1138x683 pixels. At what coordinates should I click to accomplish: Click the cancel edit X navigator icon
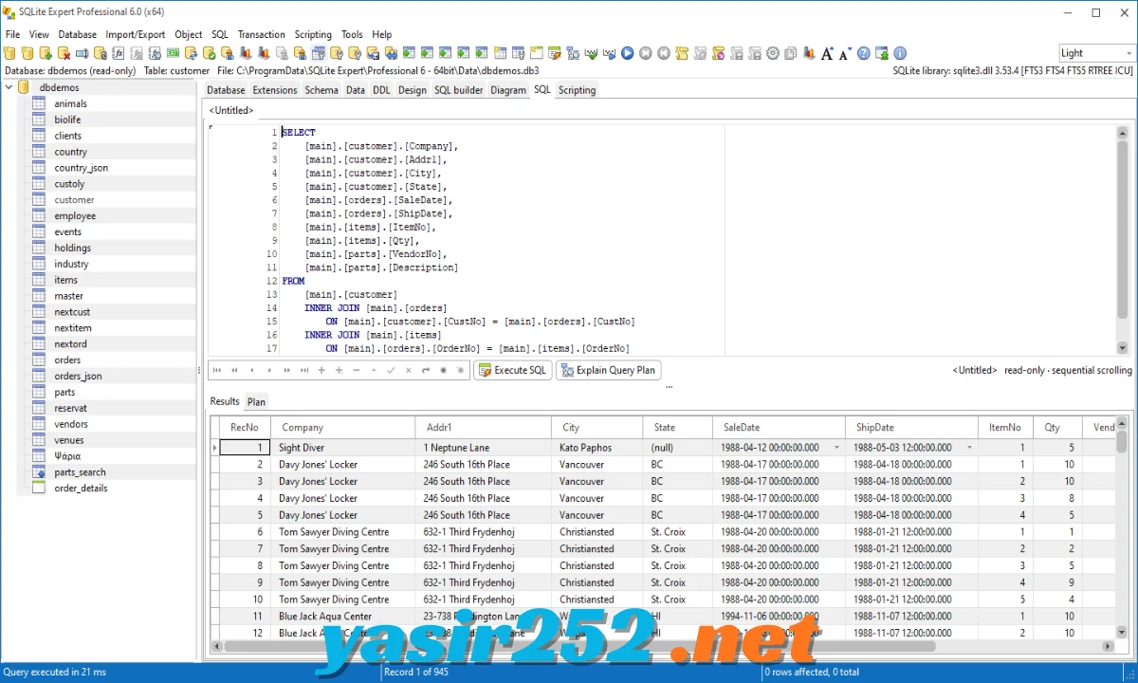[x=409, y=370]
